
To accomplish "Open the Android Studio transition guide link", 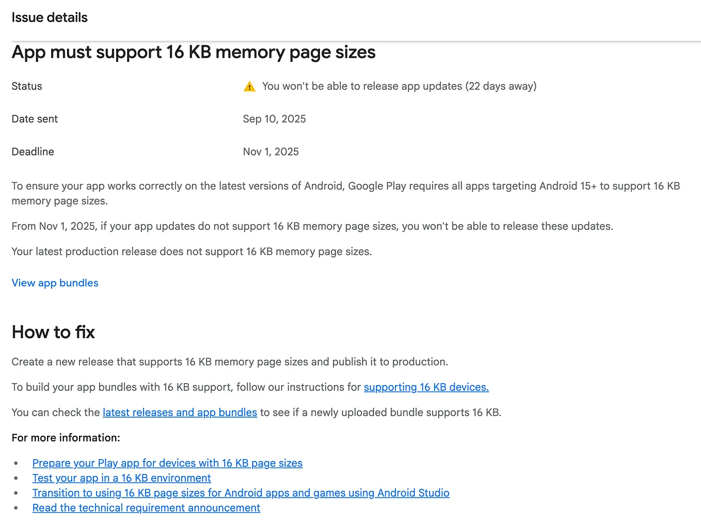I will (241, 493).
